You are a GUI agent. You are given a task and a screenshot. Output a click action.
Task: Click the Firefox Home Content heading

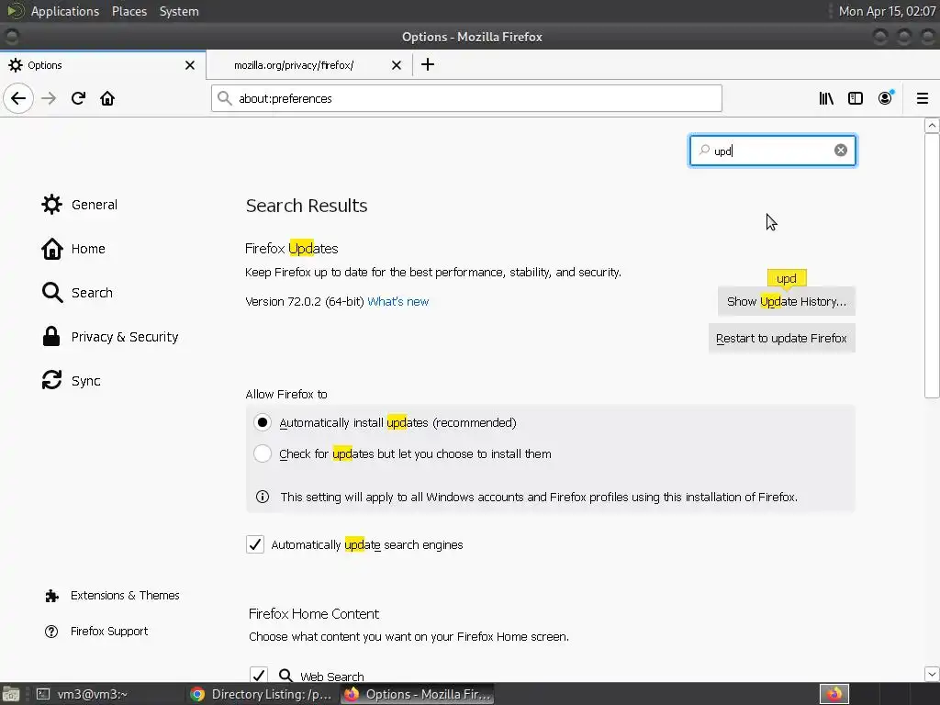point(314,614)
